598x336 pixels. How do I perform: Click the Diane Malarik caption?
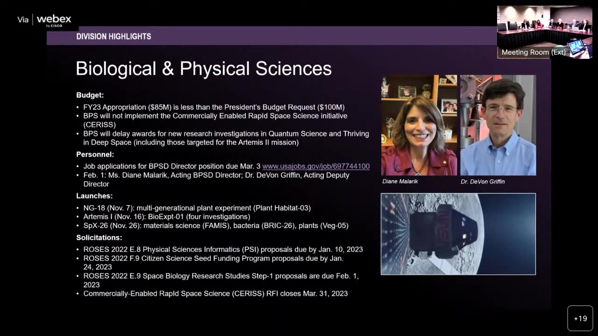400,182
